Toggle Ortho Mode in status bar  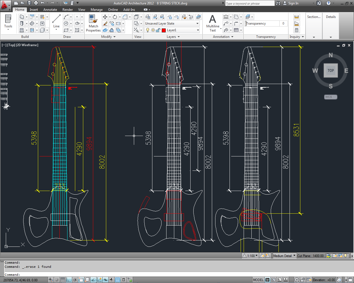[x=69, y=280]
